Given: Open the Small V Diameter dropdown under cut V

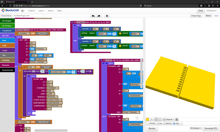Looking at the screenshot, I should point(39,62).
